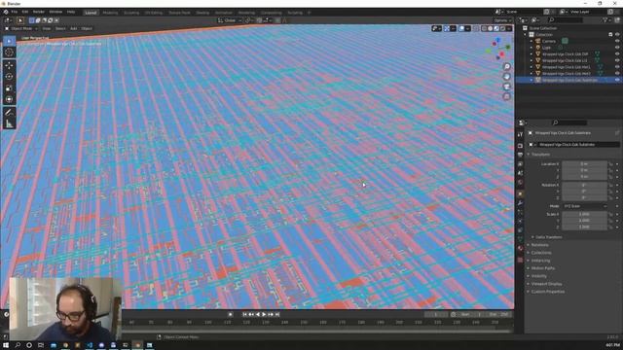Collapse the Transform panel

tap(541, 155)
